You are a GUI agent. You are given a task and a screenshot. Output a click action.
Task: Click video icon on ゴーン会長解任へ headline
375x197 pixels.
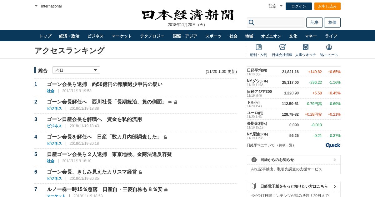tap(170, 102)
